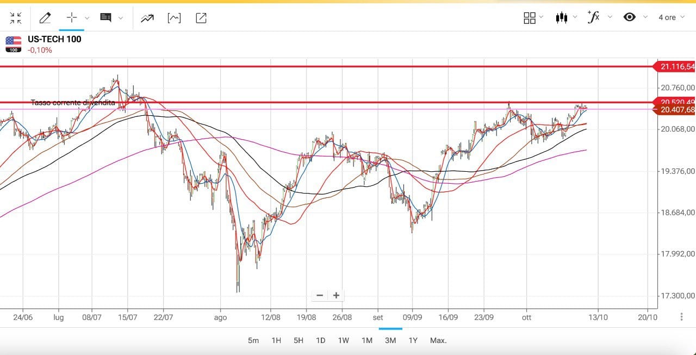Screen dimensions: 696x355
Task: Click the 18.684,00 price axis value
Action: click(678, 213)
